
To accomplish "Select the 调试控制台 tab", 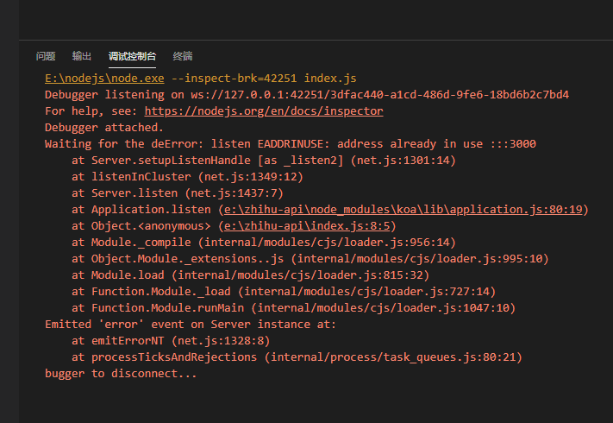I will point(132,56).
